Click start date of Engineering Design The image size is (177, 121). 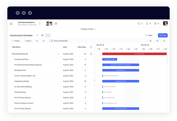(68, 81)
